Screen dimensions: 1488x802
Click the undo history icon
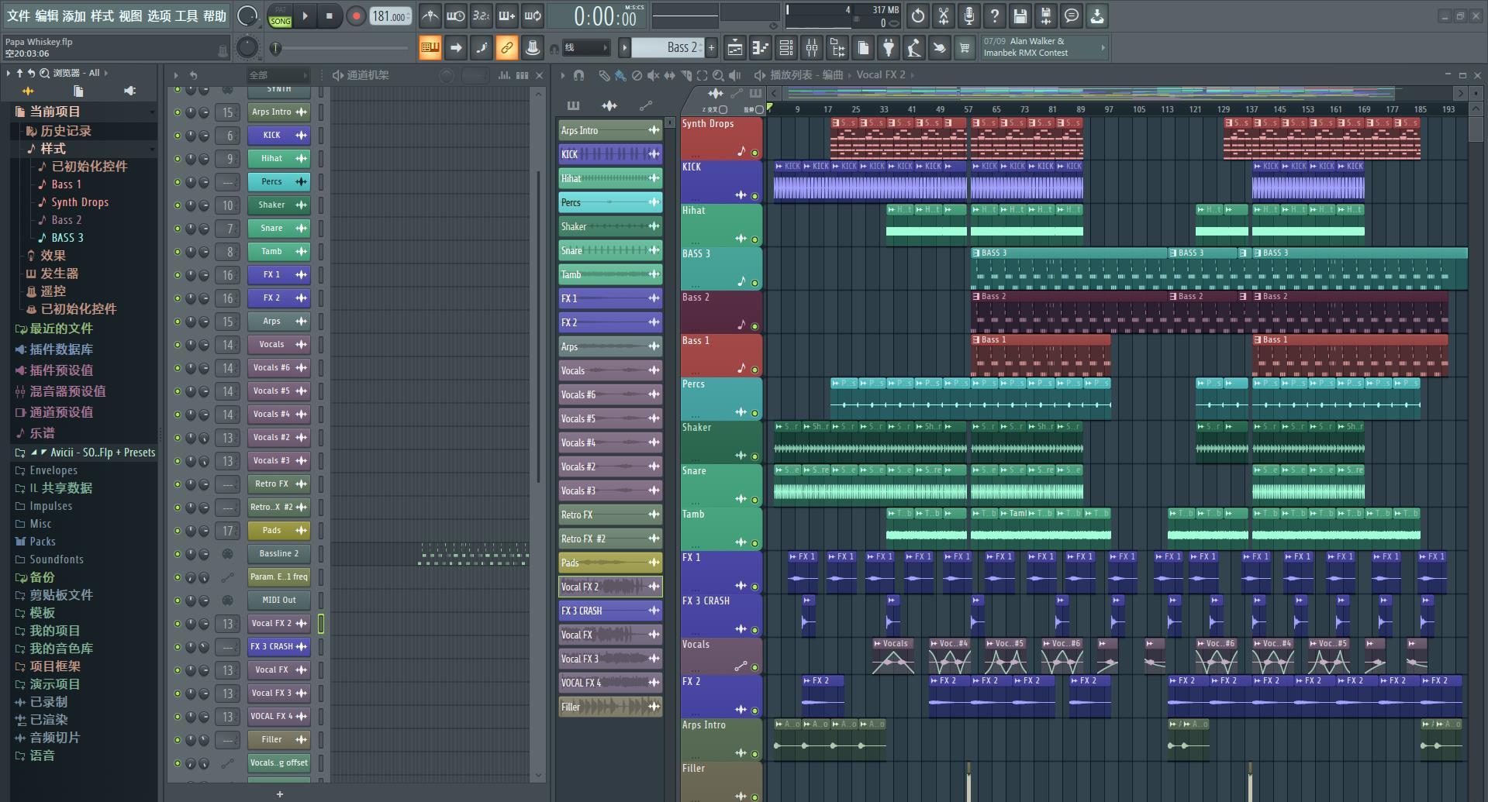[918, 15]
